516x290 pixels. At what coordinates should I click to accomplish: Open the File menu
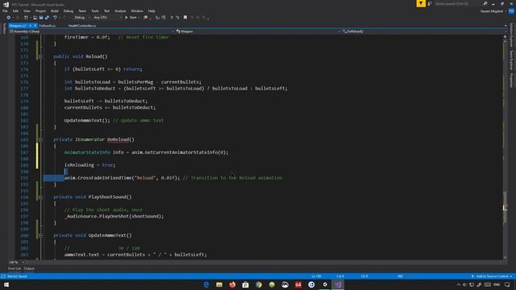(5, 10)
